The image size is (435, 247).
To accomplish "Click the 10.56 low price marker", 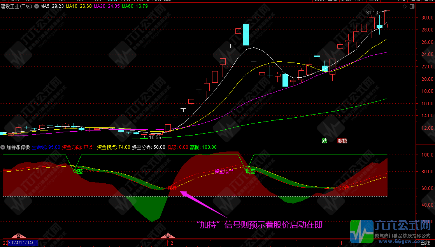I will click(154, 137).
